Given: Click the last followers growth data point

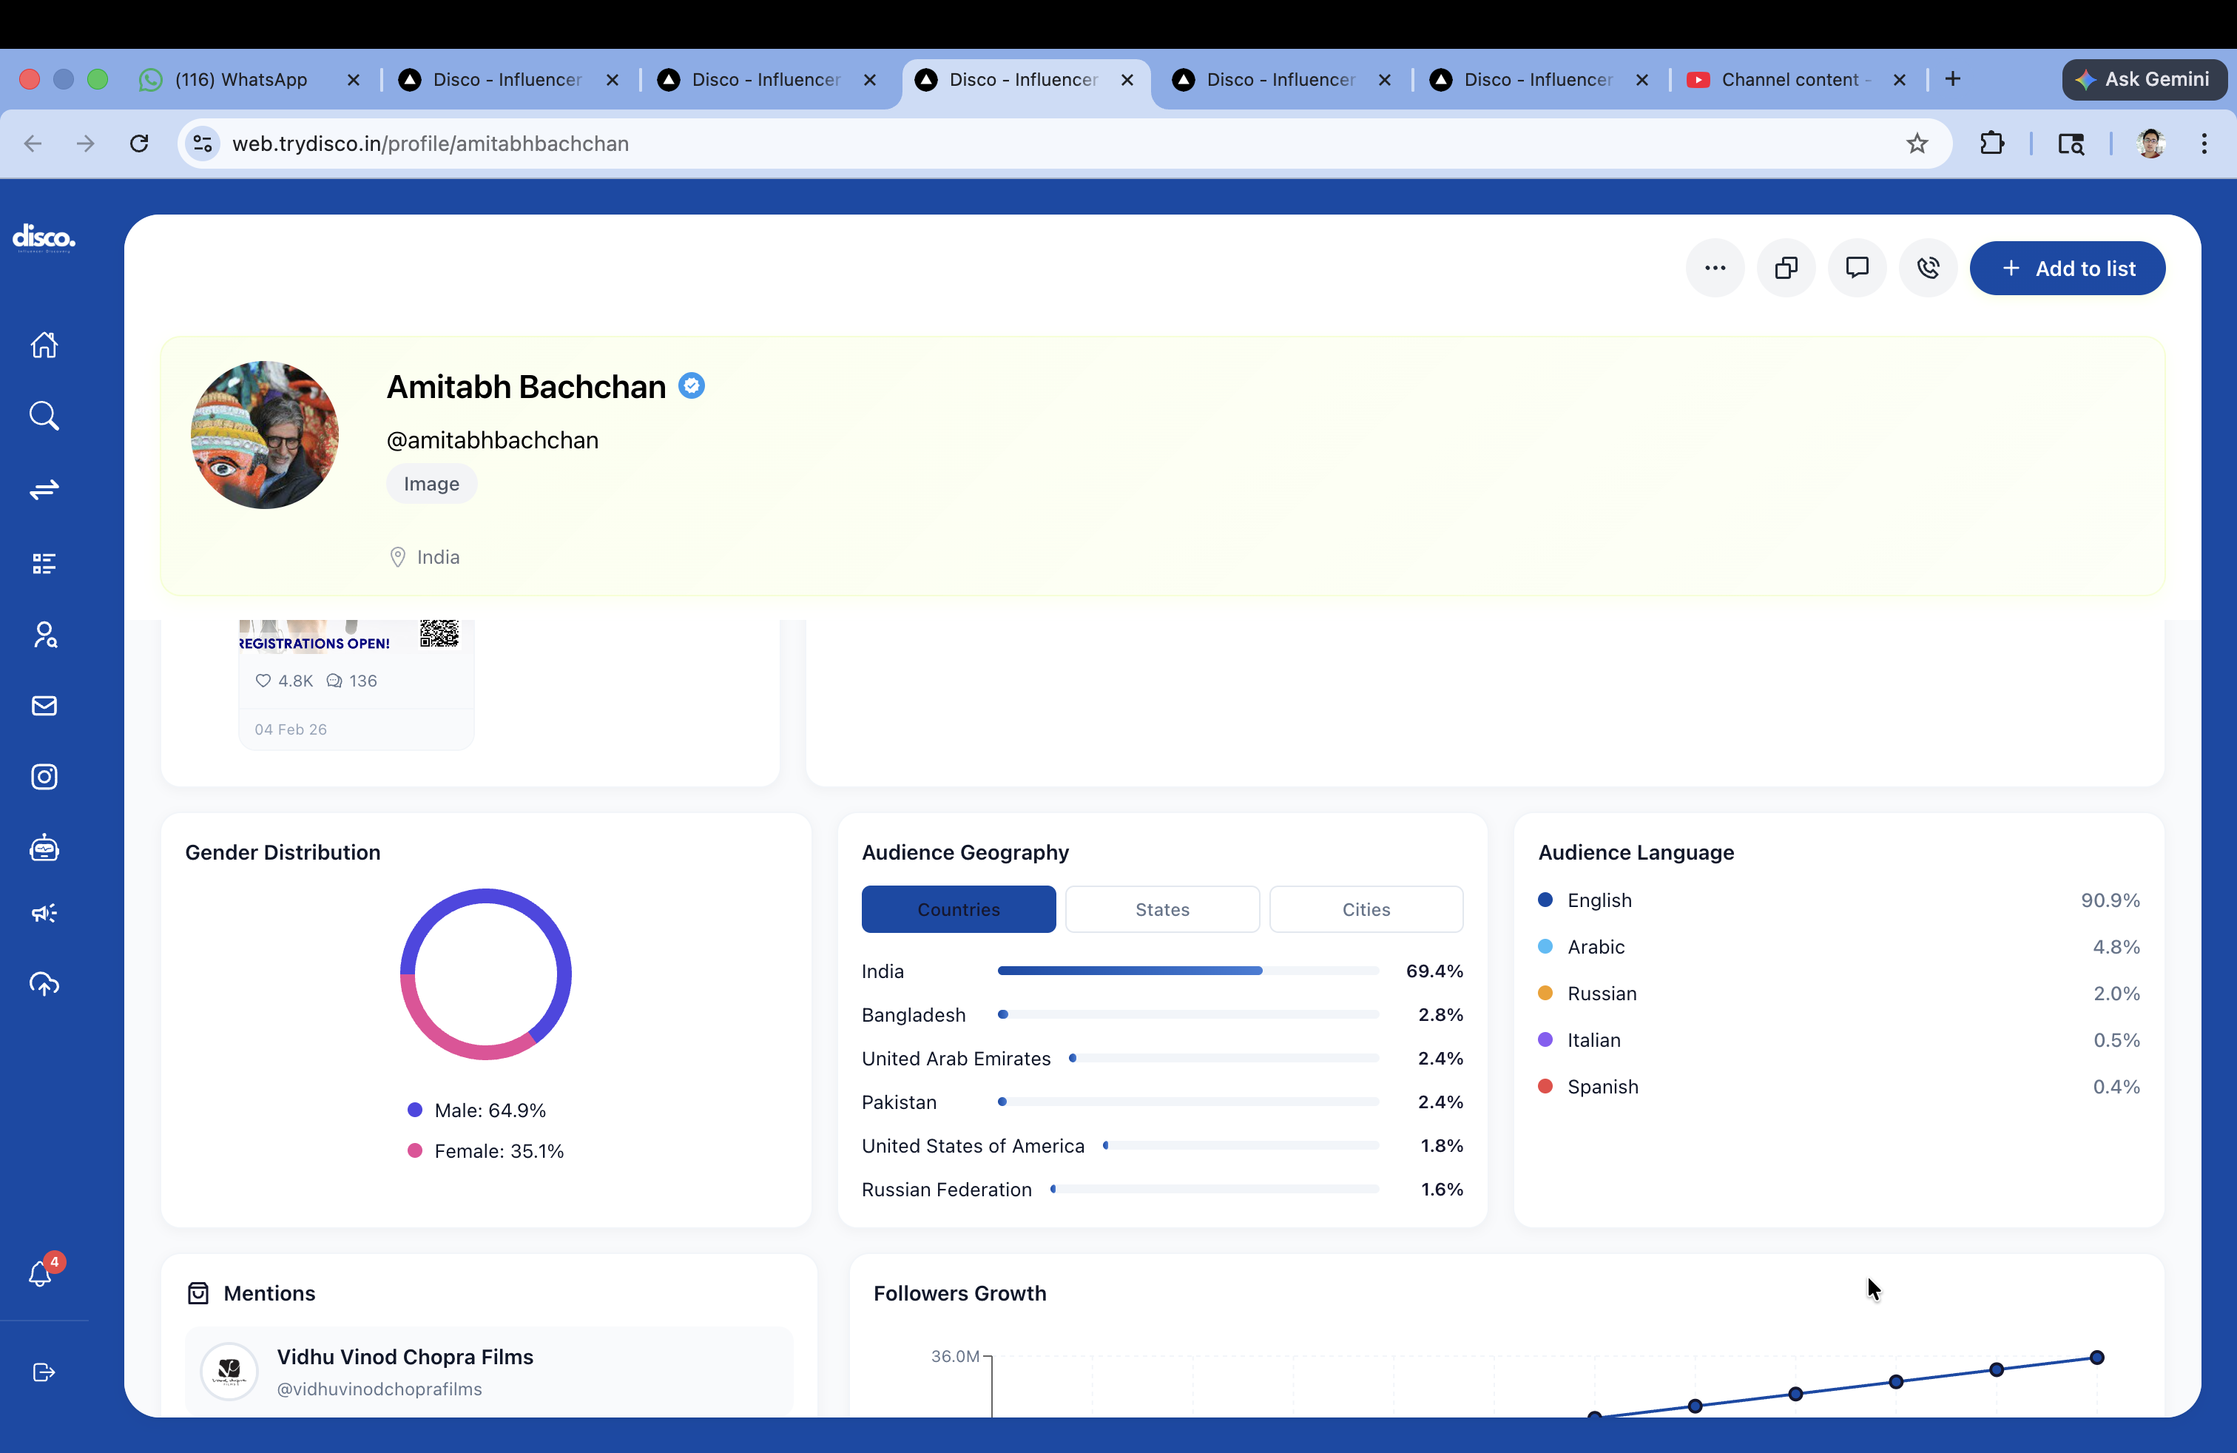Looking at the screenshot, I should click(x=2096, y=1357).
